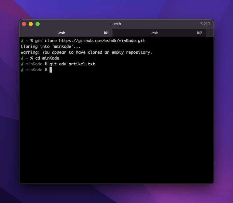Close the terminal window with red button

tap(24, 24)
